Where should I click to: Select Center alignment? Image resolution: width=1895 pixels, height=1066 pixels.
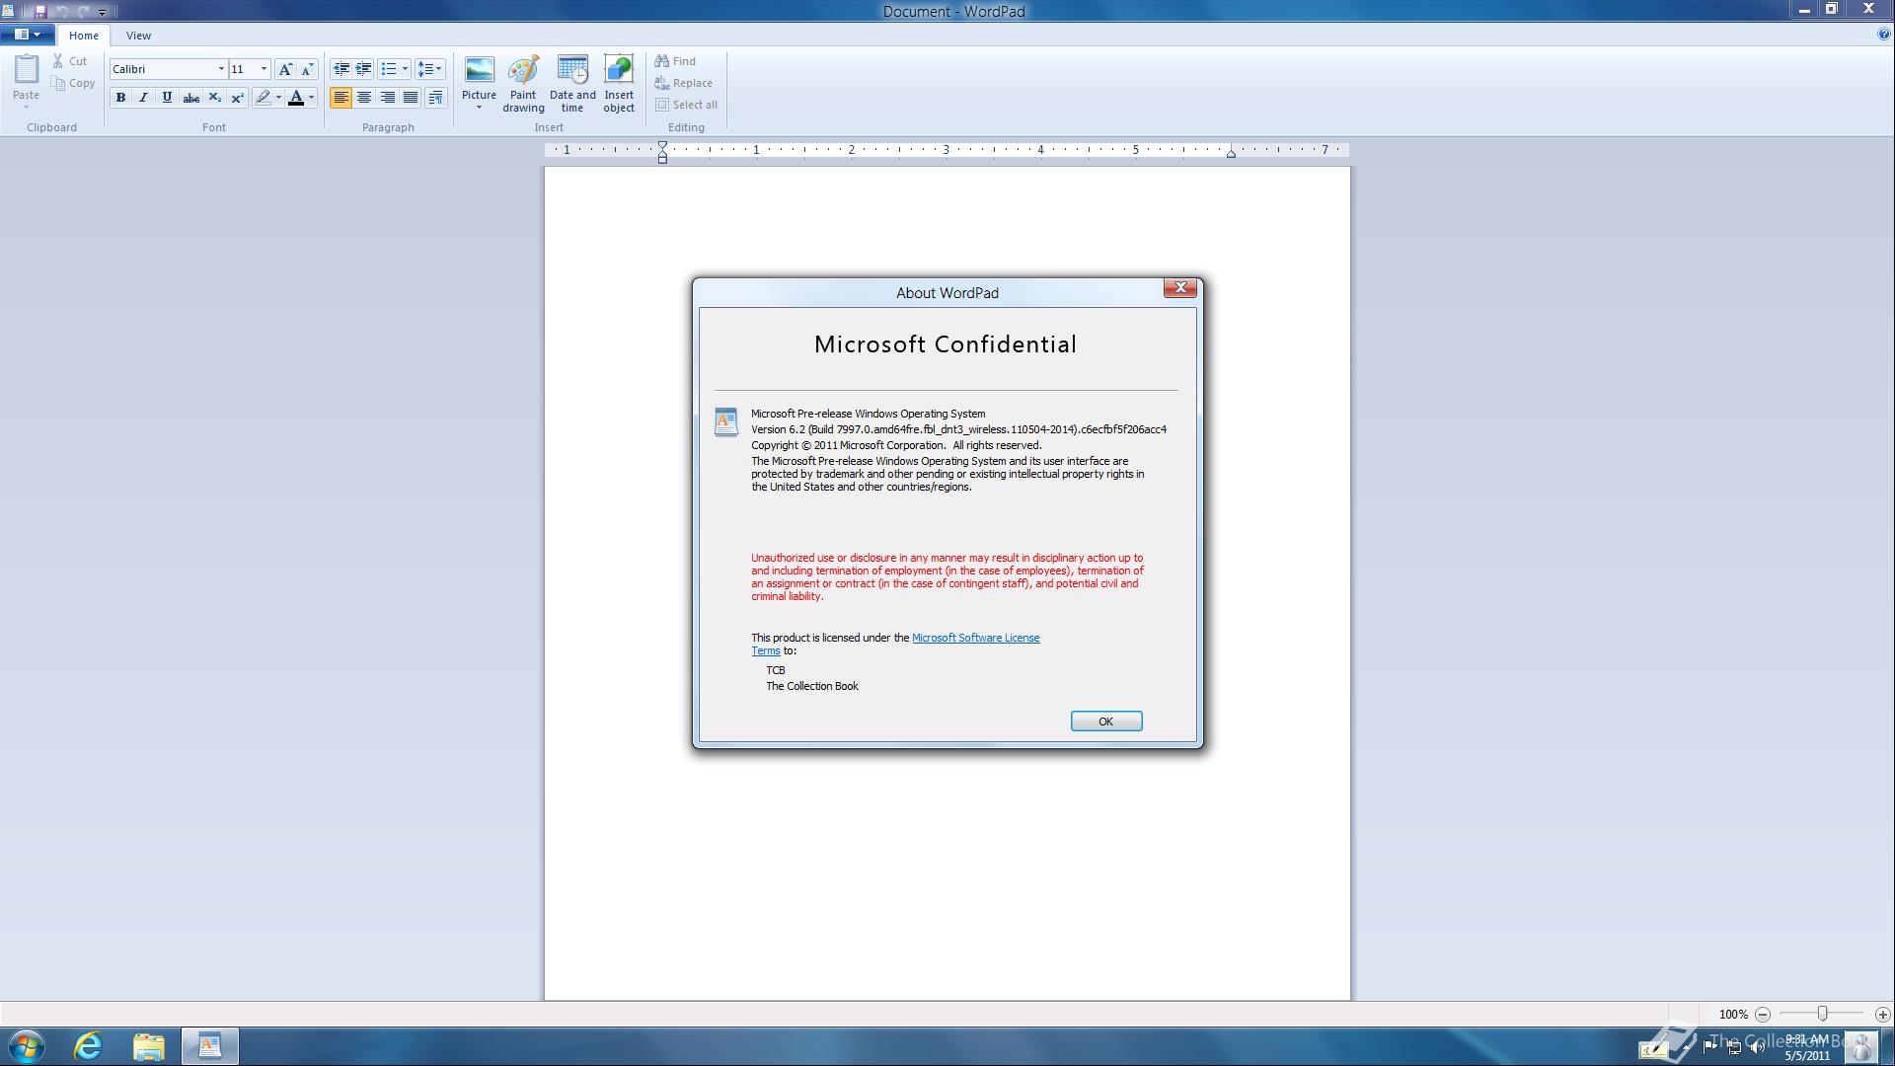[x=364, y=98]
